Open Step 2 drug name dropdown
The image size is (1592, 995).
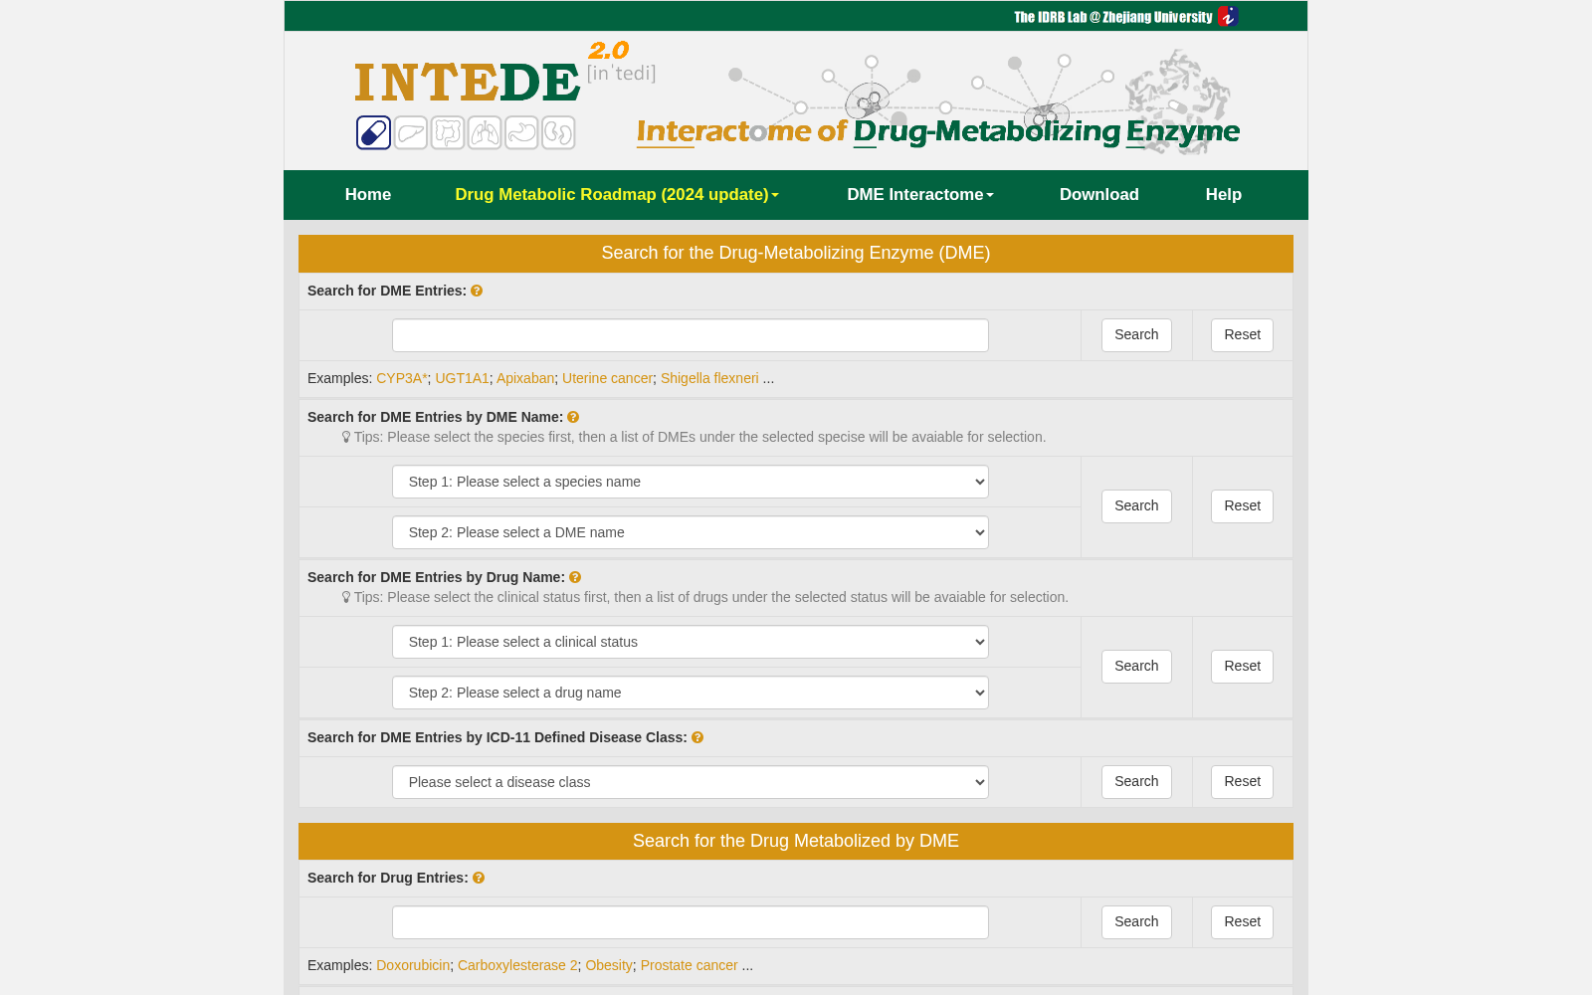[691, 693]
